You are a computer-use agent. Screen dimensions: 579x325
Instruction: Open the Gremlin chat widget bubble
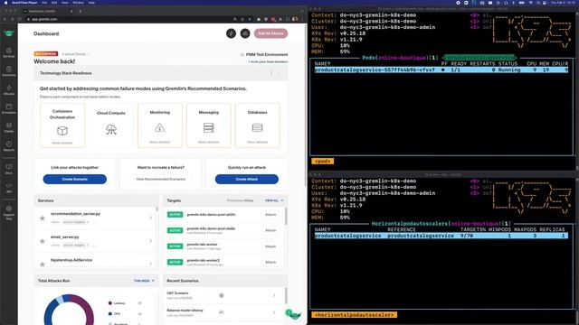[x=294, y=314]
